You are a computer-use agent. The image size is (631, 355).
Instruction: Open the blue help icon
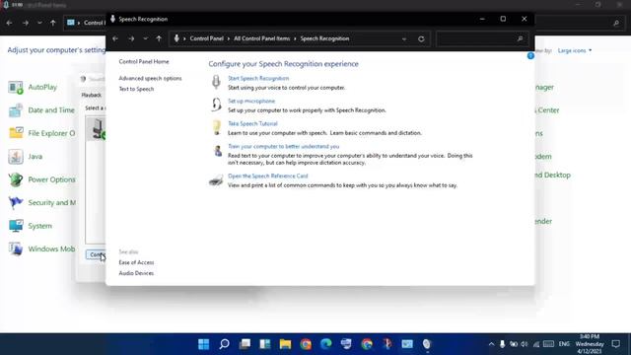click(x=530, y=56)
